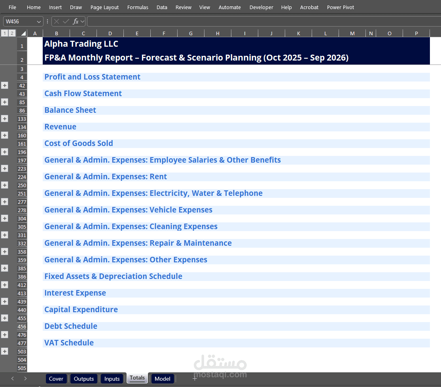441x387 pixels.
Task: Click the Cancel (X) formula bar icon
Action: pos(57,21)
